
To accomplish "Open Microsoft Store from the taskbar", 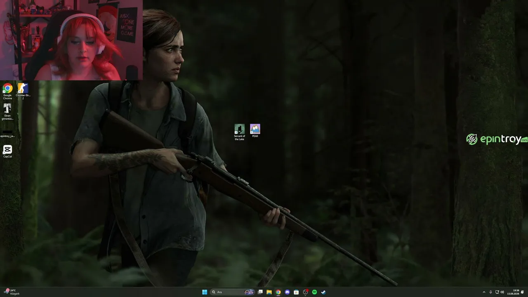I will click(296, 292).
